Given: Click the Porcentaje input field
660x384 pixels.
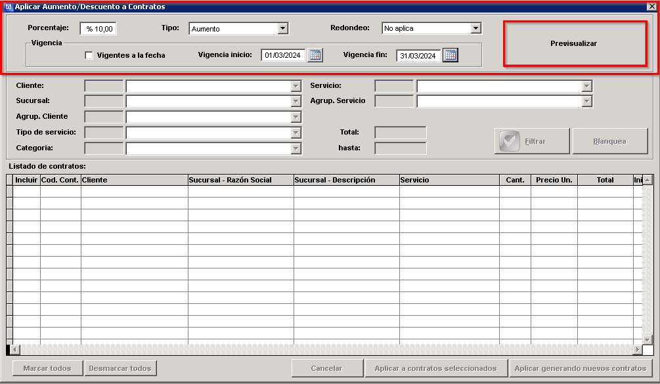Looking at the screenshot, I should coord(98,29).
